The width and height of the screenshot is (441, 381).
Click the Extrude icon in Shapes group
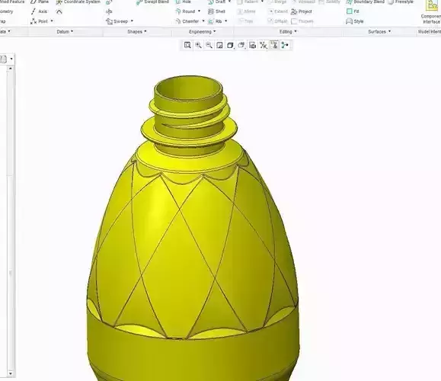tap(109, 2)
